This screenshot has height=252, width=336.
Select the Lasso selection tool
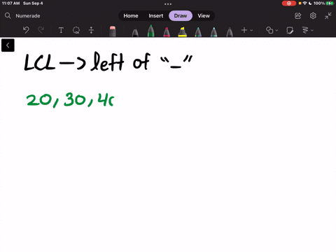[x=76, y=30]
